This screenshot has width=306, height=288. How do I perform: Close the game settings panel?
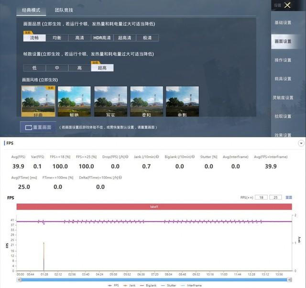pyautogui.click(x=287, y=5)
